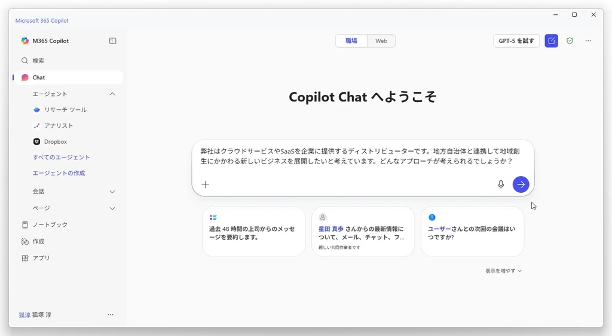Collapse the sidebar with panel toggle icon

[113, 41]
